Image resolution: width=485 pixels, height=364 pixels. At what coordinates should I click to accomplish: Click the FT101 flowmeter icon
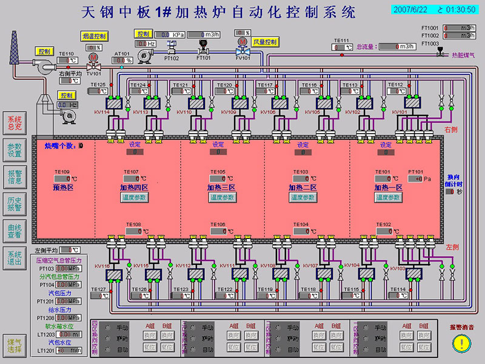pos(203,50)
